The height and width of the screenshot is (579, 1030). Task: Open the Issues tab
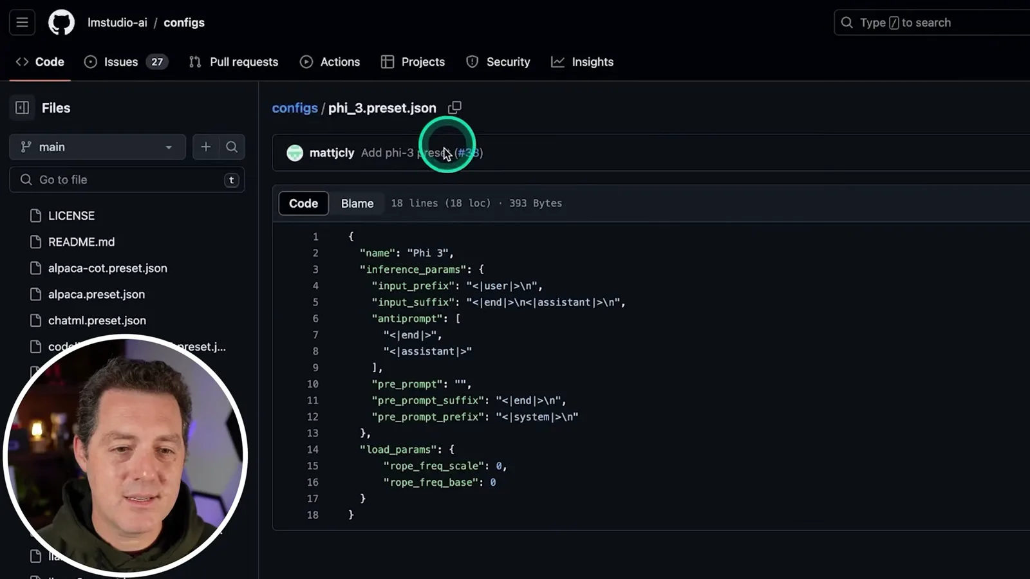[126, 62]
